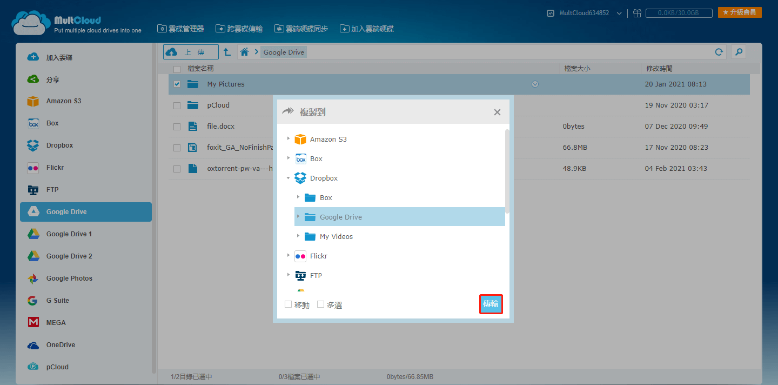This screenshot has width=778, height=385.
Task: Sort by 檔案大小 column header
Action: point(577,69)
